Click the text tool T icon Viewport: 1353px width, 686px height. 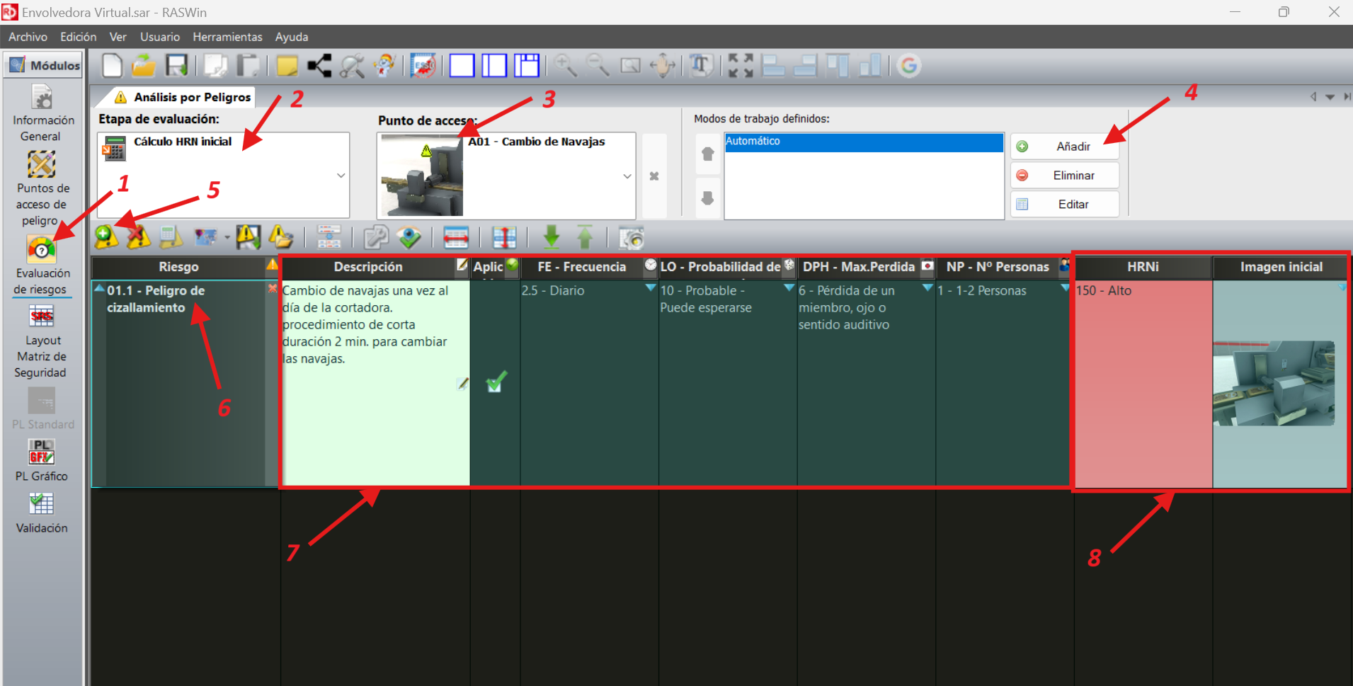700,66
